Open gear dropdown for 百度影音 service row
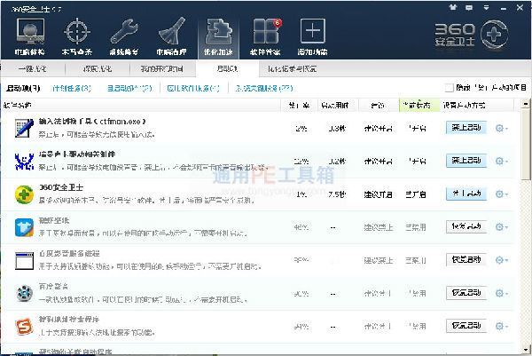 point(502,260)
